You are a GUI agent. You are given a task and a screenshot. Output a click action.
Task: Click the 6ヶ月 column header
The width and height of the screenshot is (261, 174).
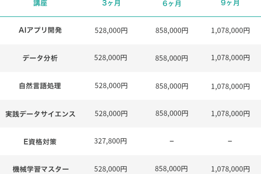click(171, 3)
